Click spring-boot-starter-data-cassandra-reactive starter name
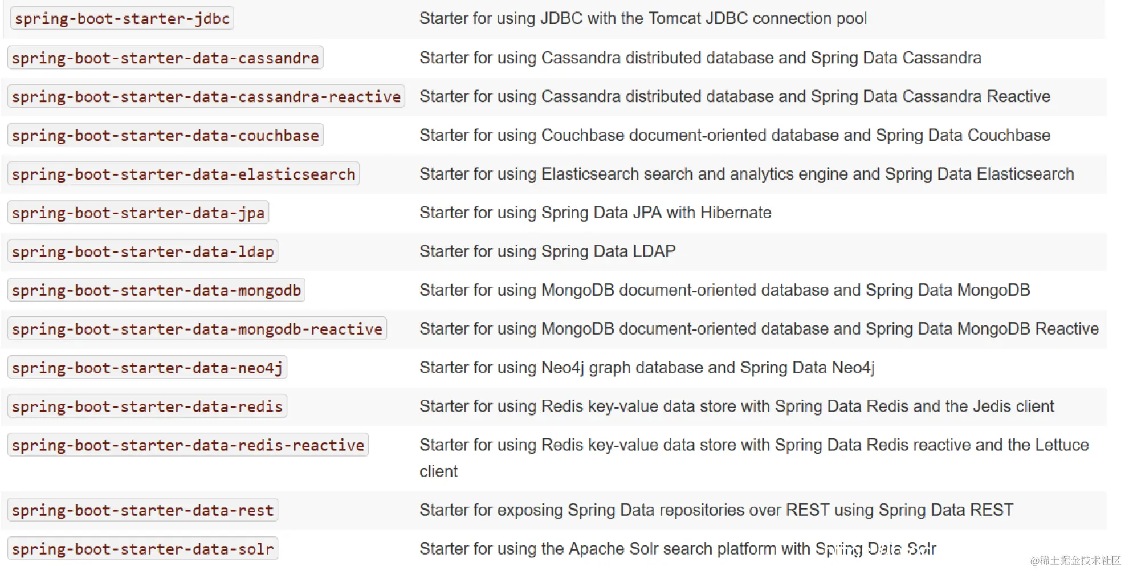Screen dimensions: 1125x570 pos(206,97)
